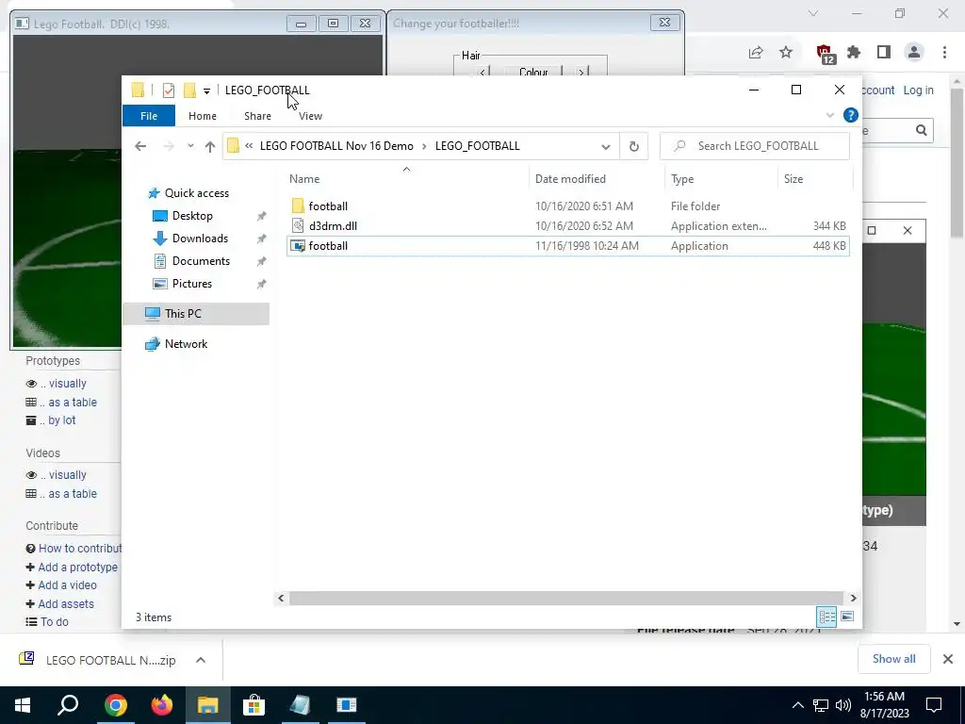
Task: Click the LEGO_FOOTBALL breadcrumb segment
Action: click(x=478, y=146)
